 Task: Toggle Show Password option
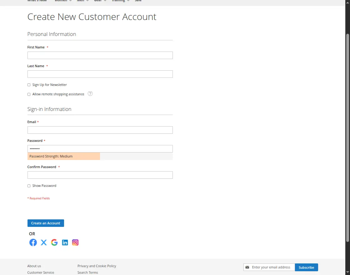(x=29, y=186)
